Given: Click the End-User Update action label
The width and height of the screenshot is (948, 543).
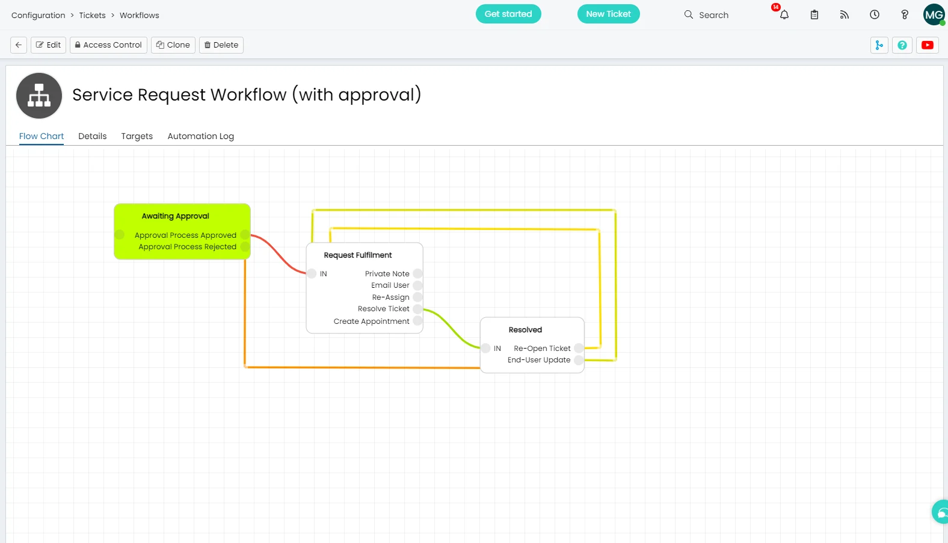Looking at the screenshot, I should [x=539, y=360].
